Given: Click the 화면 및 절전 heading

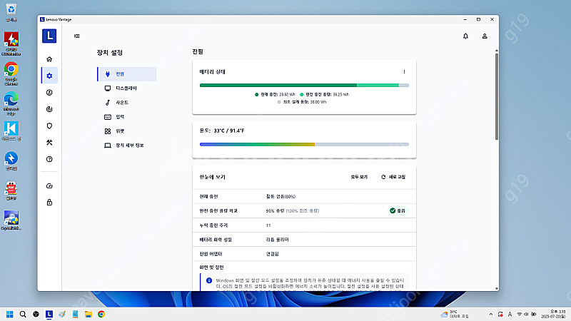Looking at the screenshot, I should [211, 267].
